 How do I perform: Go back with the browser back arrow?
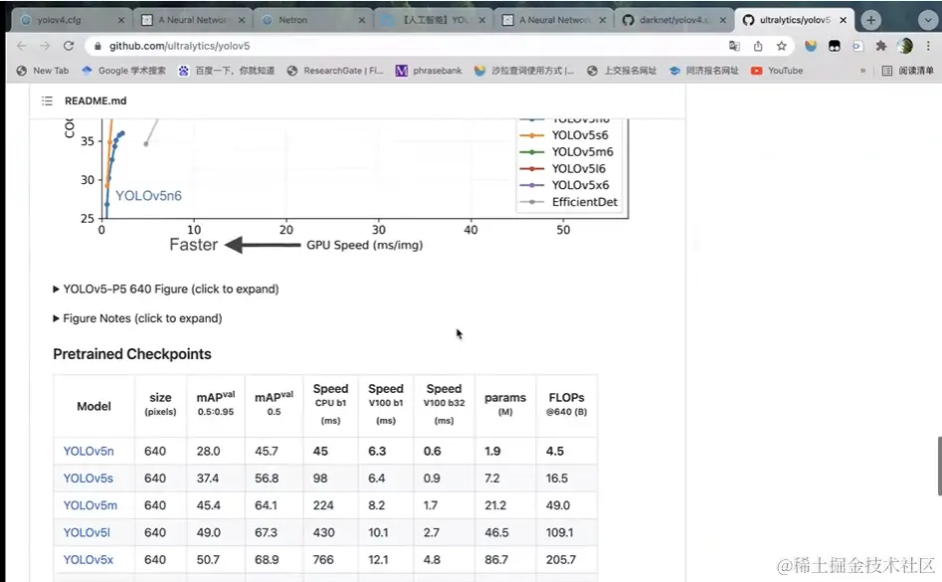click(22, 46)
